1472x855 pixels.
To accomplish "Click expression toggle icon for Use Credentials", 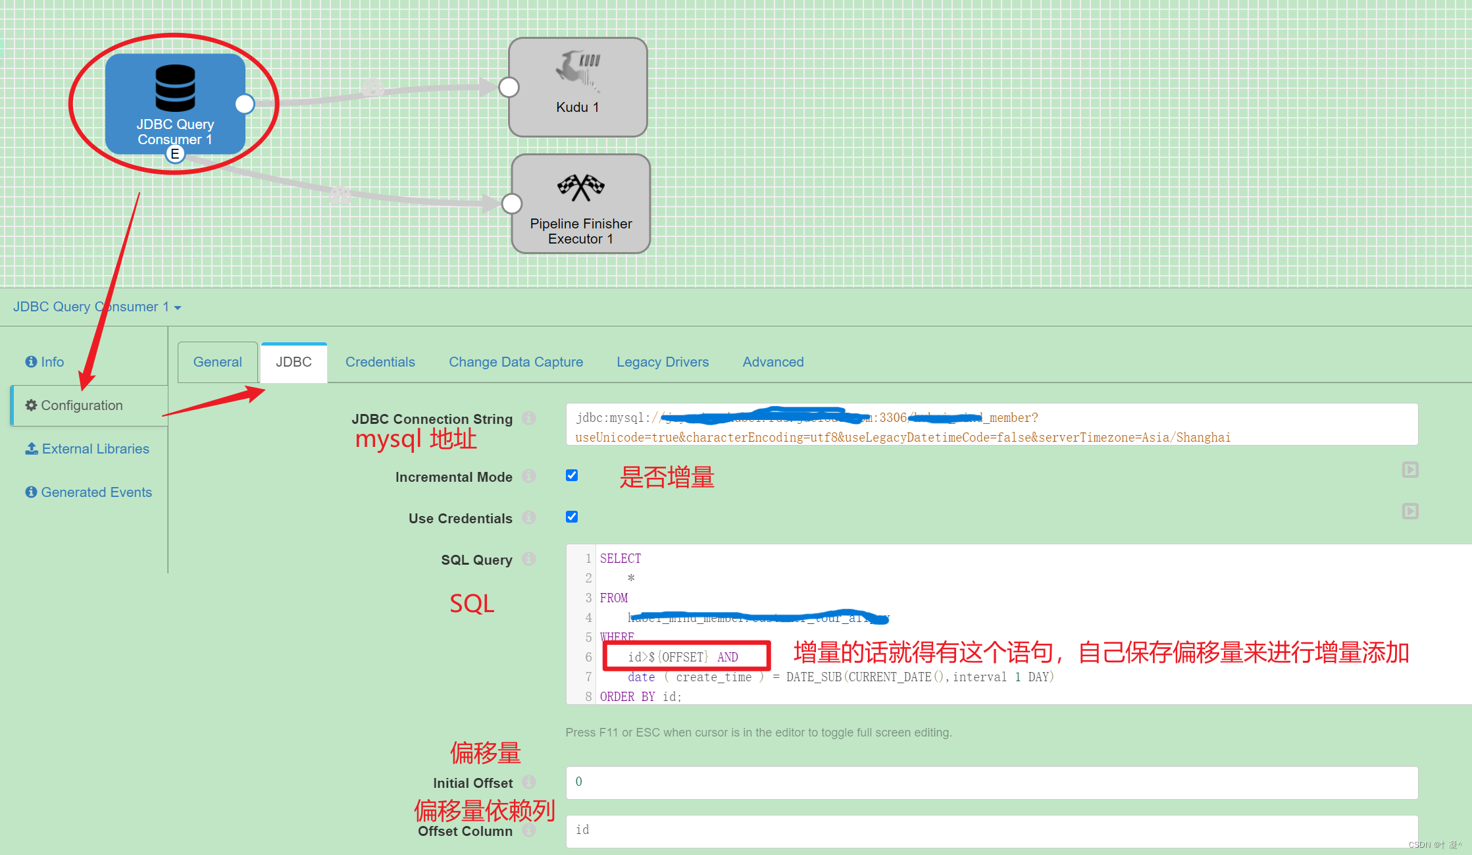I will (1410, 511).
